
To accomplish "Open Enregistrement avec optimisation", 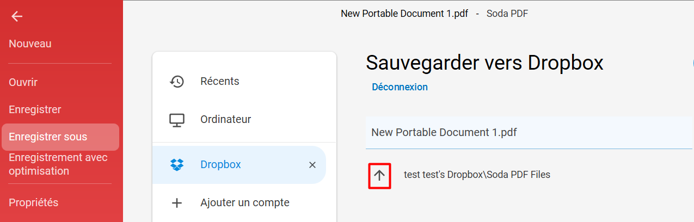I will (58, 164).
